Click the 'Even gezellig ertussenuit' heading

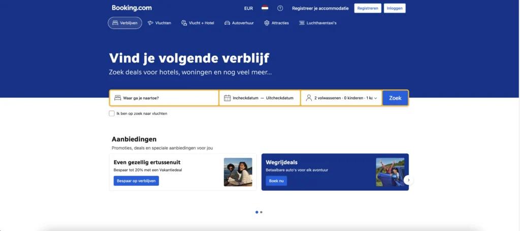(x=147, y=162)
